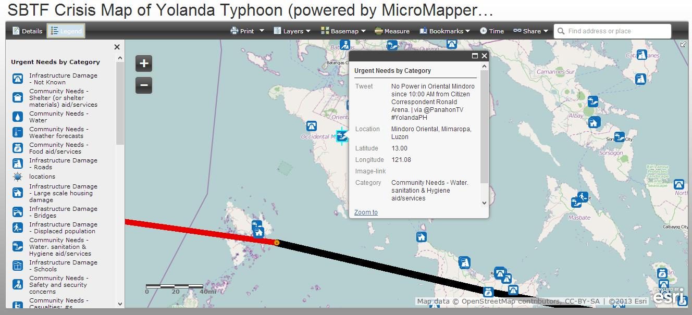692x315 pixels.
Task: Click Displaced population legend icon
Action: [18, 228]
